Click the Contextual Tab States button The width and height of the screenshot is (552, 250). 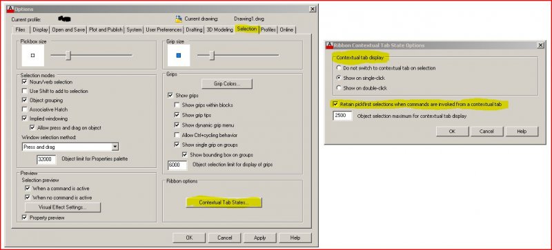pos(224,202)
